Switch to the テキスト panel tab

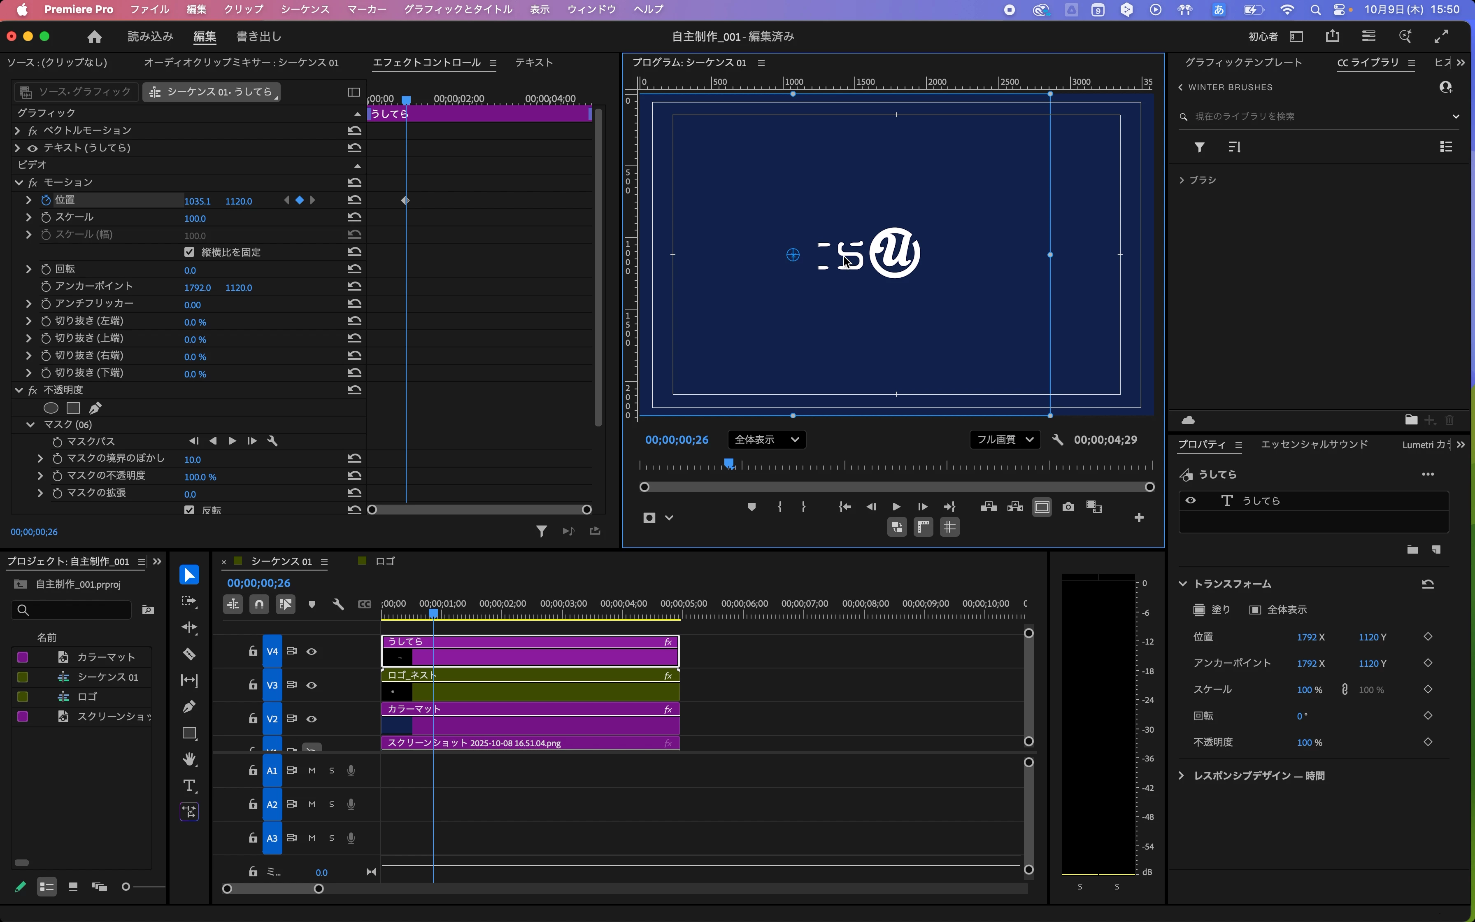coord(534,62)
